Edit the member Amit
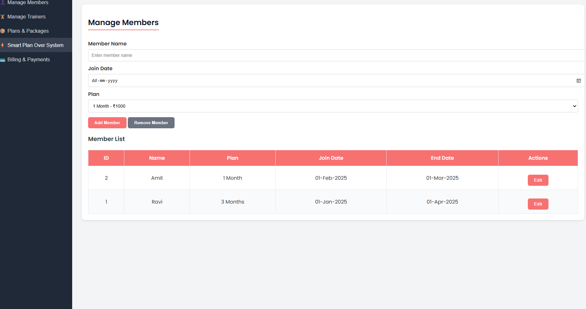The image size is (586, 309). (538, 180)
